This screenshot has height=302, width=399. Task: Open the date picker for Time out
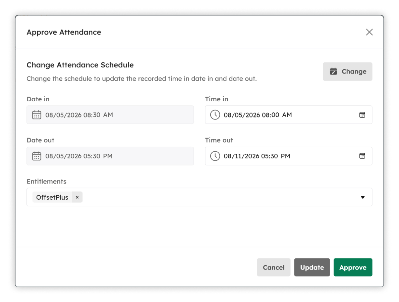[x=362, y=156]
